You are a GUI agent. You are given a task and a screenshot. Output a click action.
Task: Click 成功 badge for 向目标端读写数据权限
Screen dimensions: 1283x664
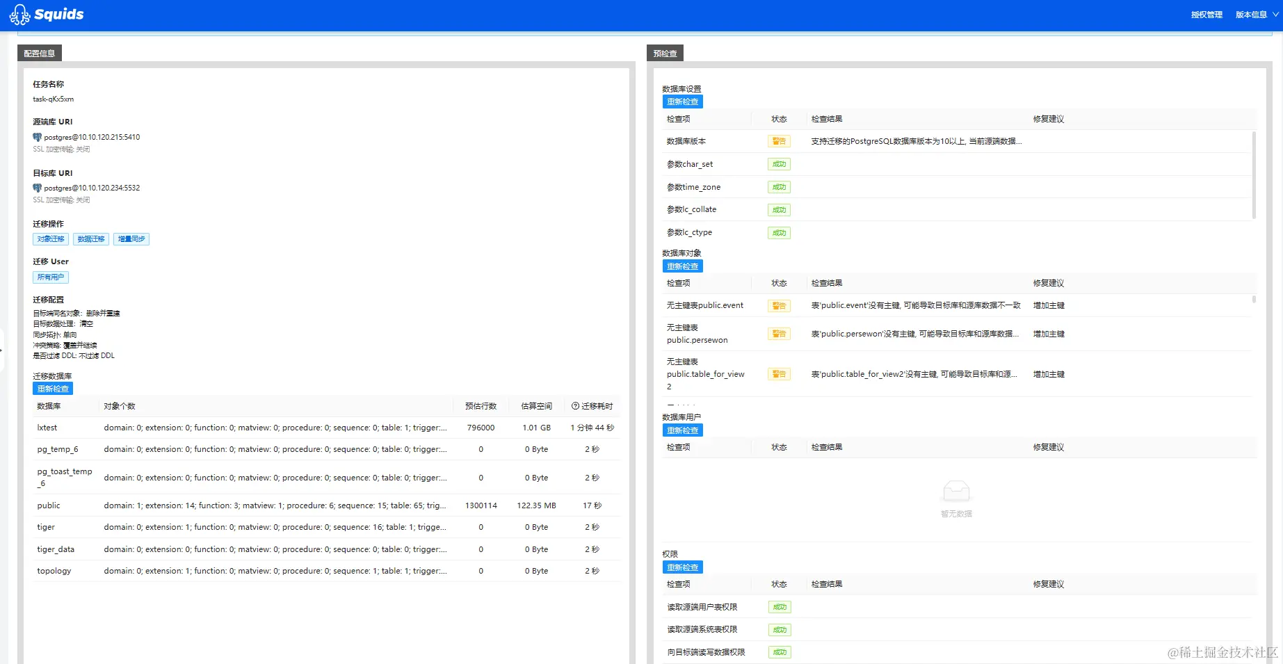click(780, 652)
